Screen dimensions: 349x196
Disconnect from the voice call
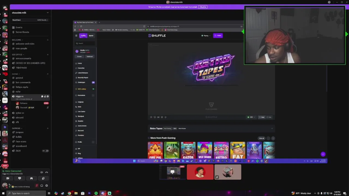click(x=47, y=172)
